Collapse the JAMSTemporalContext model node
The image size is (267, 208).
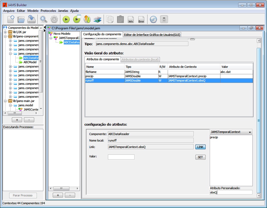(51, 38)
